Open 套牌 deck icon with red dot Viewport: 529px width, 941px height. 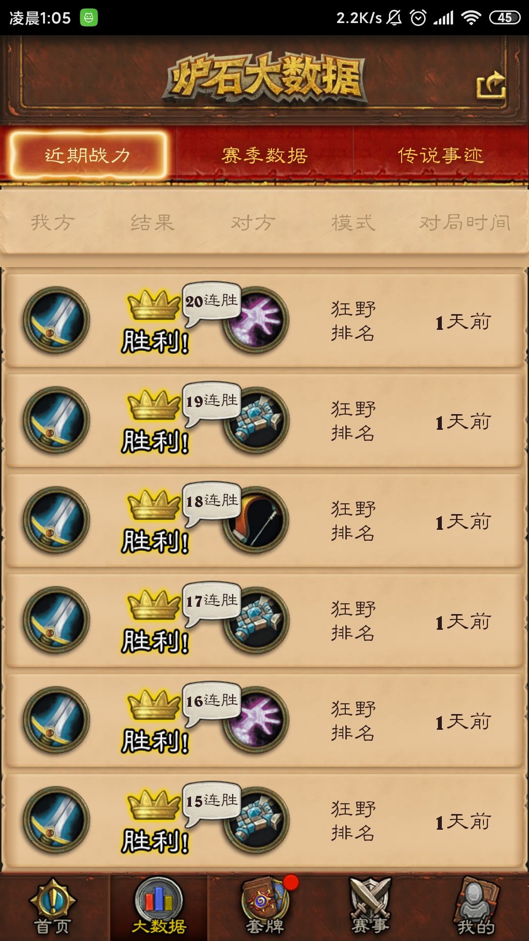point(265,907)
